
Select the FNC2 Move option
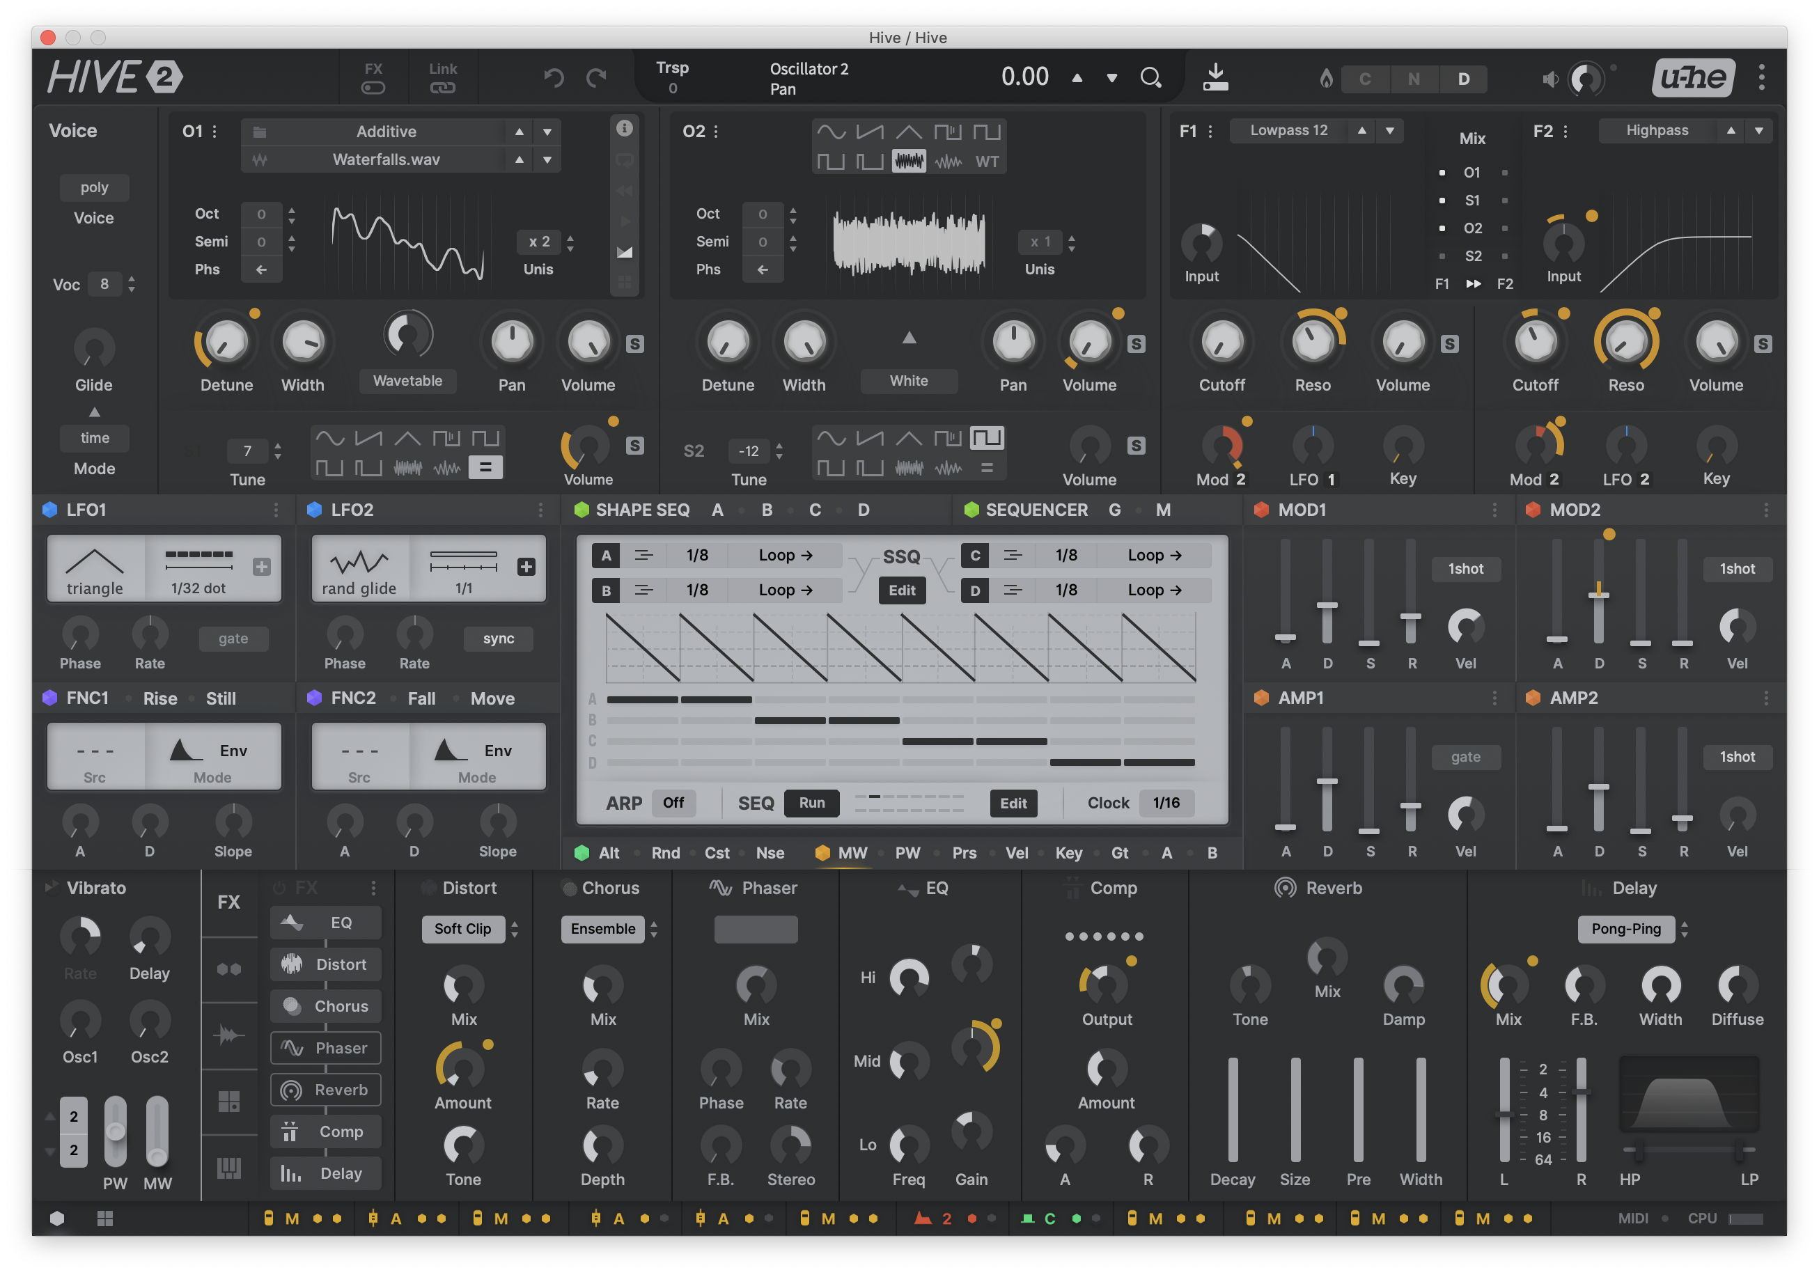click(x=492, y=698)
